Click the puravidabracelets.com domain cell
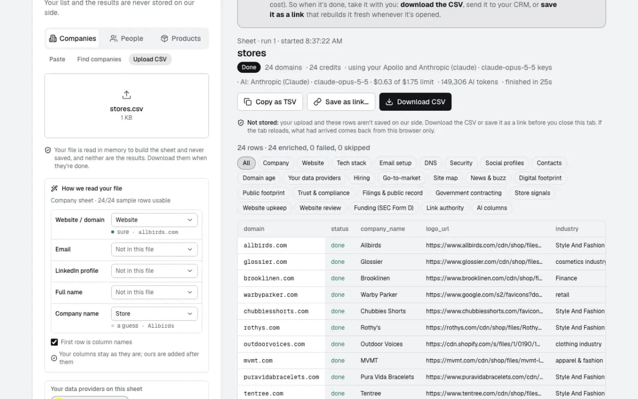Image resolution: width=638 pixels, height=399 pixels. click(281, 377)
